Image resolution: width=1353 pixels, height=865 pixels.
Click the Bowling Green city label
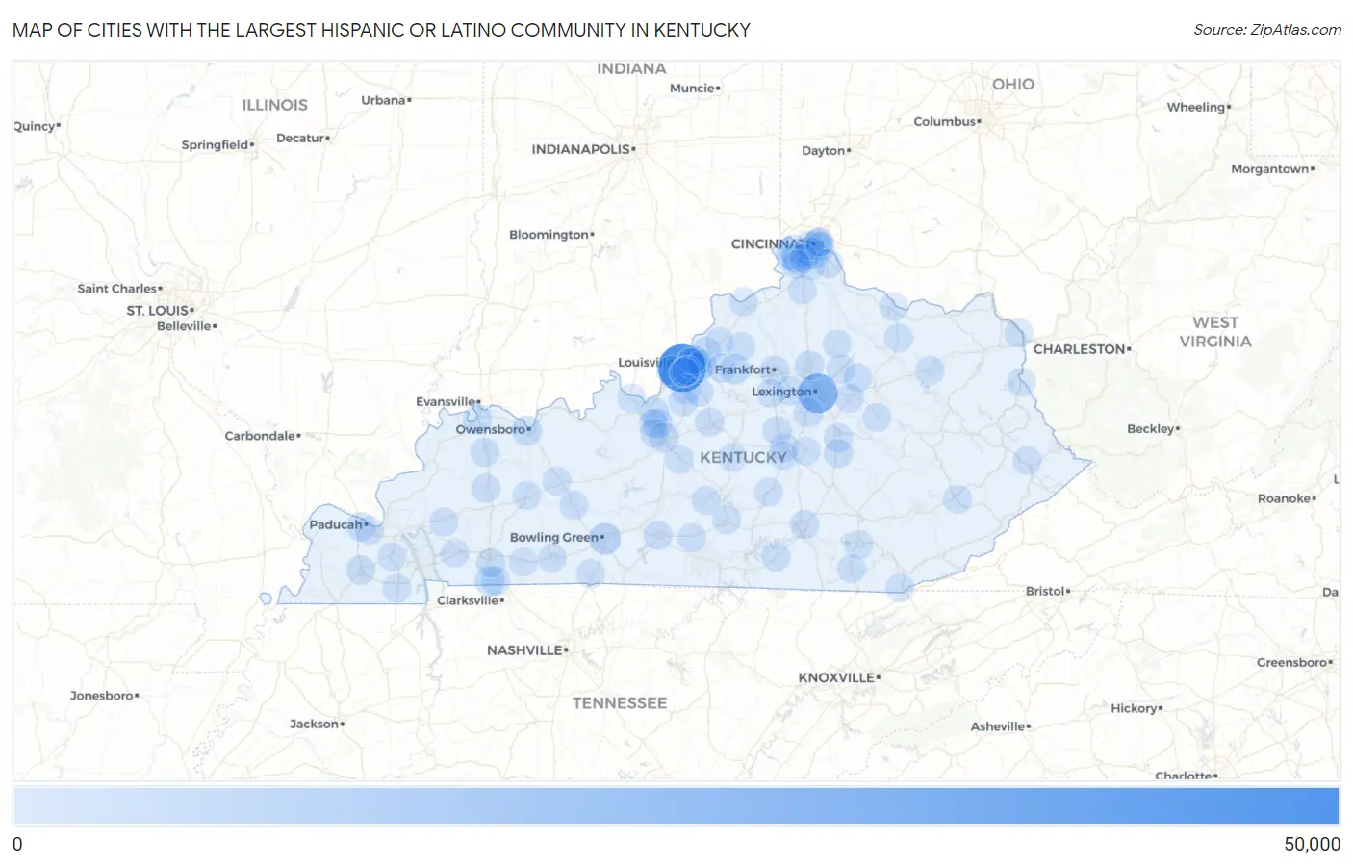554,538
